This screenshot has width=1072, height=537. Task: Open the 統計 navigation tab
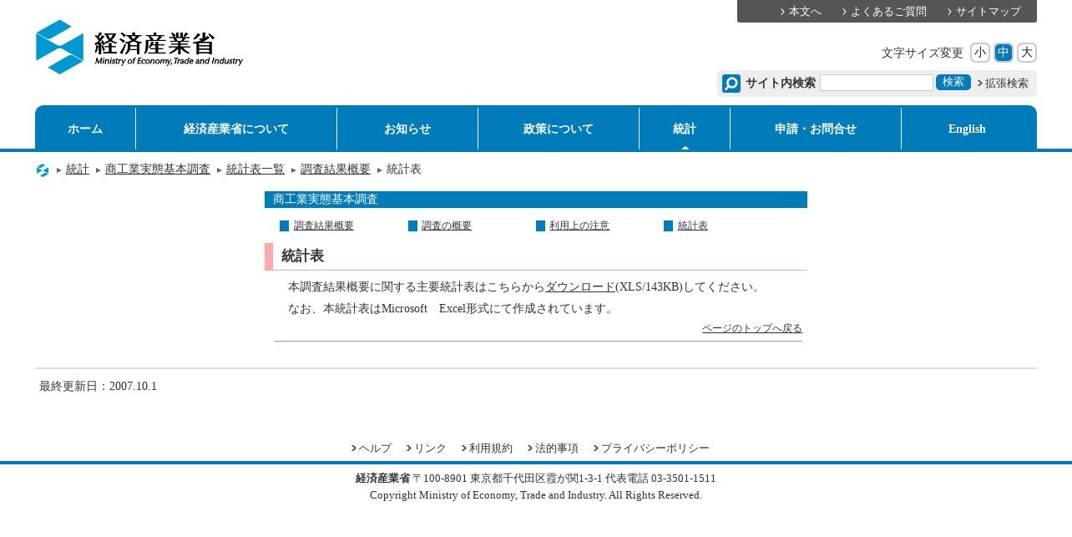pos(685,129)
